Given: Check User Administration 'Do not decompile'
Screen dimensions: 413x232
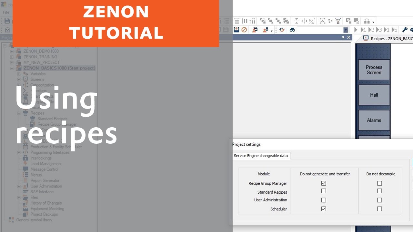Looking at the screenshot, I should point(379,200).
